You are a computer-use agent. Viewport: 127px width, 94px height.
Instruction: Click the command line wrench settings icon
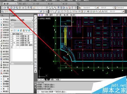point(35,87)
